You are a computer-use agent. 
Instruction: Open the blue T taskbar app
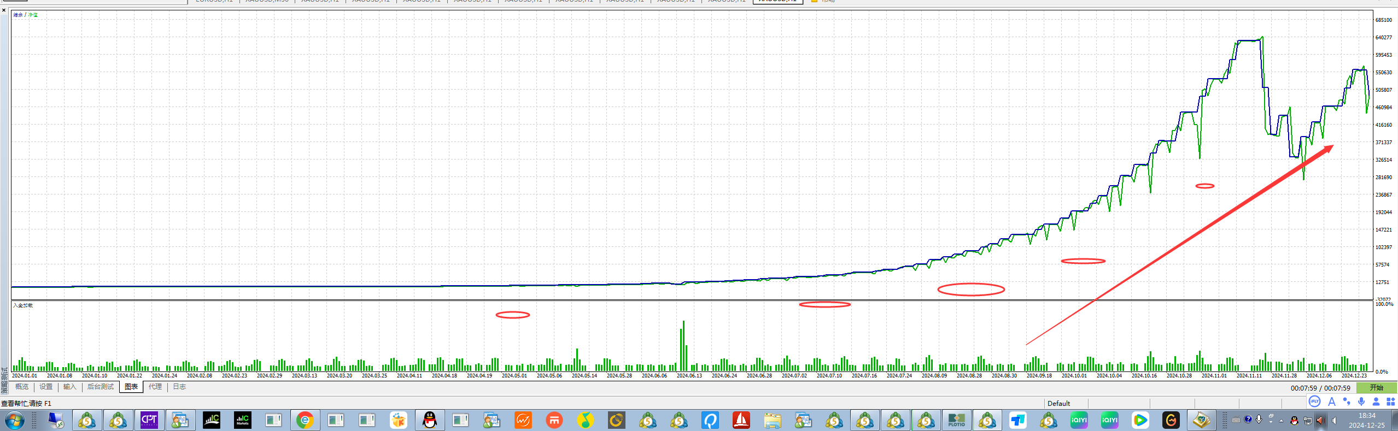1018,420
